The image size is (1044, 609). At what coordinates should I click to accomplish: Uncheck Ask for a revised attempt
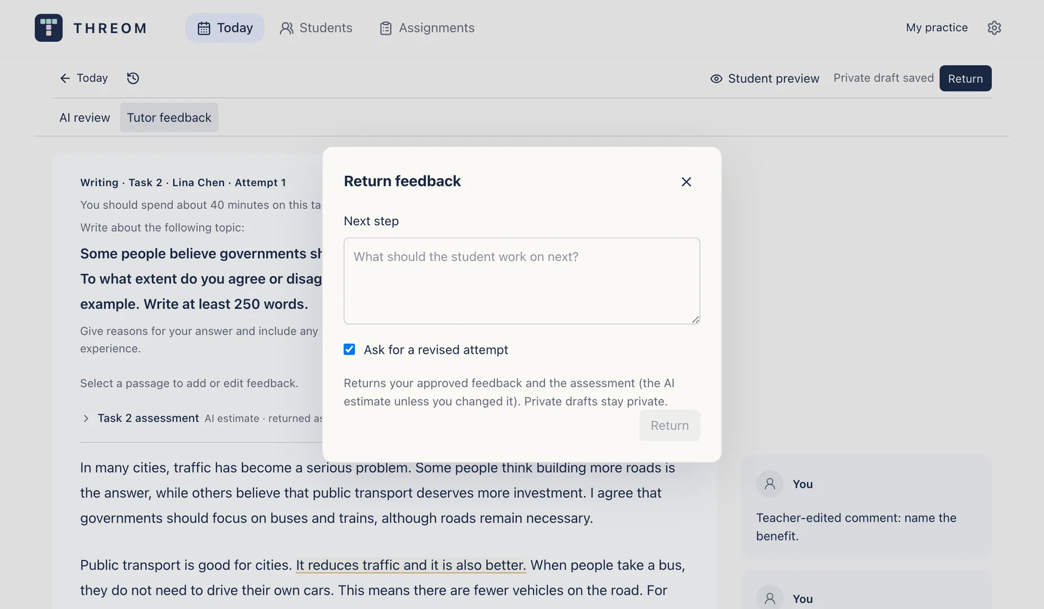click(349, 349)
